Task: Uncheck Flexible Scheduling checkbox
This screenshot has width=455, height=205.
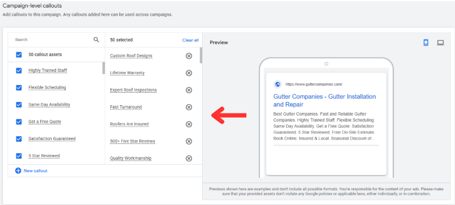Action: pos(19,88)
